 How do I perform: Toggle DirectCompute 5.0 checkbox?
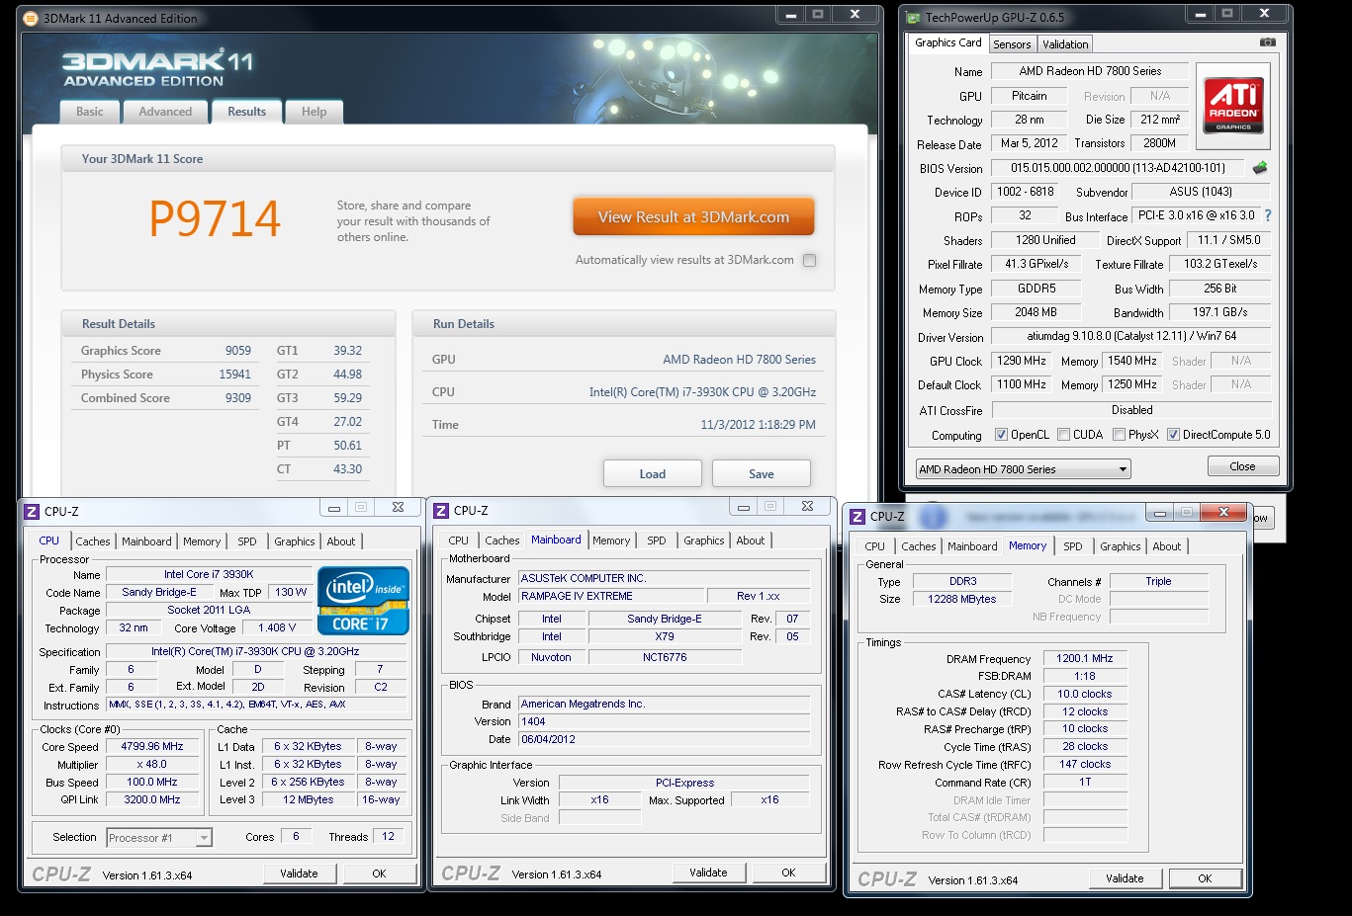[1173, 435]
